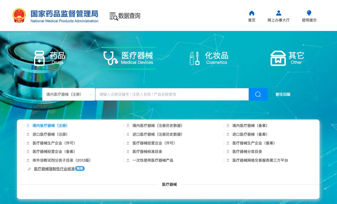Select the 其它 Other category icon
337x204 pixels.
point(278,58)
